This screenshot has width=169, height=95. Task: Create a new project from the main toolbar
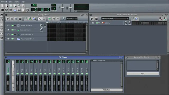[2, 6]
